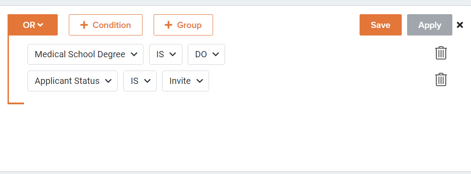Click the chevron next to Medical School Degree
The width and height of the screenshot is (471, 174).
pyautogui.click(x=134, y=55)
